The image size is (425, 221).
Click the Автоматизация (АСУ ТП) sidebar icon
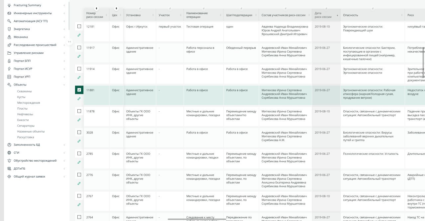(x=9, y=21)
